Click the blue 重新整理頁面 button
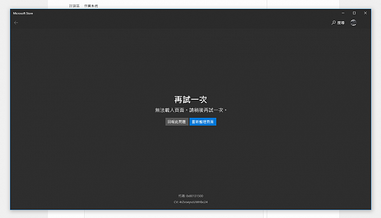Screen dimensions: 381x218 point(203,122)
